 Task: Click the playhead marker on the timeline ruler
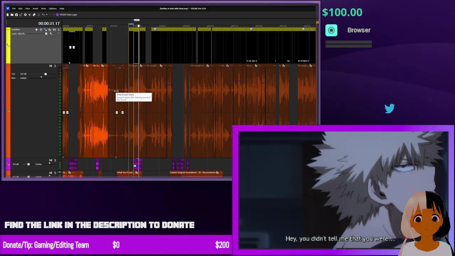point(139,26)
